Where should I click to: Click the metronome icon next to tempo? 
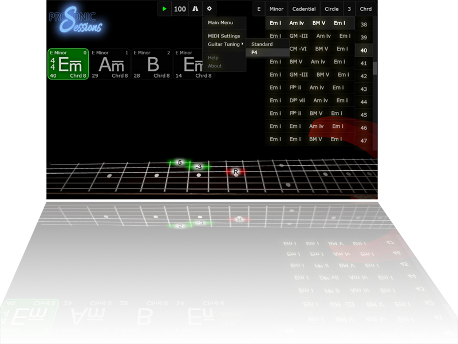click(x=195, y=9)
